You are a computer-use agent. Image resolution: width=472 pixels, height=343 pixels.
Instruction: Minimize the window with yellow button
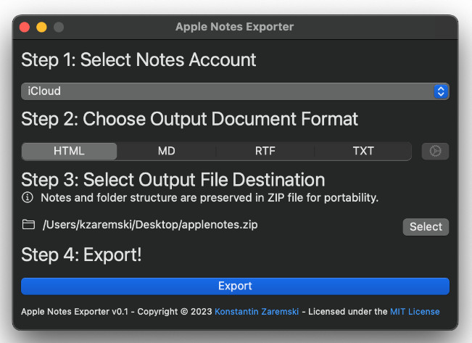tap(41, 27)
